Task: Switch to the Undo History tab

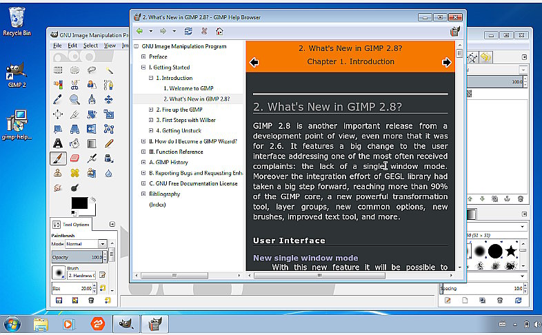Action: coord(485,57)
